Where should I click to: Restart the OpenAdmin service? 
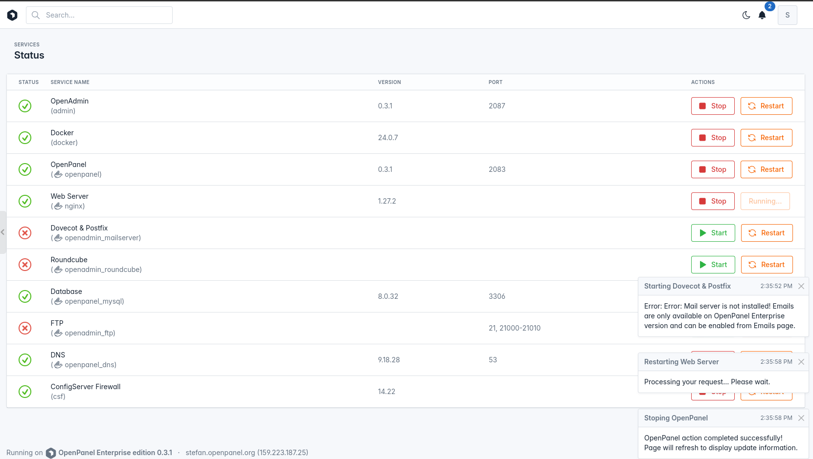coord(767,106)
